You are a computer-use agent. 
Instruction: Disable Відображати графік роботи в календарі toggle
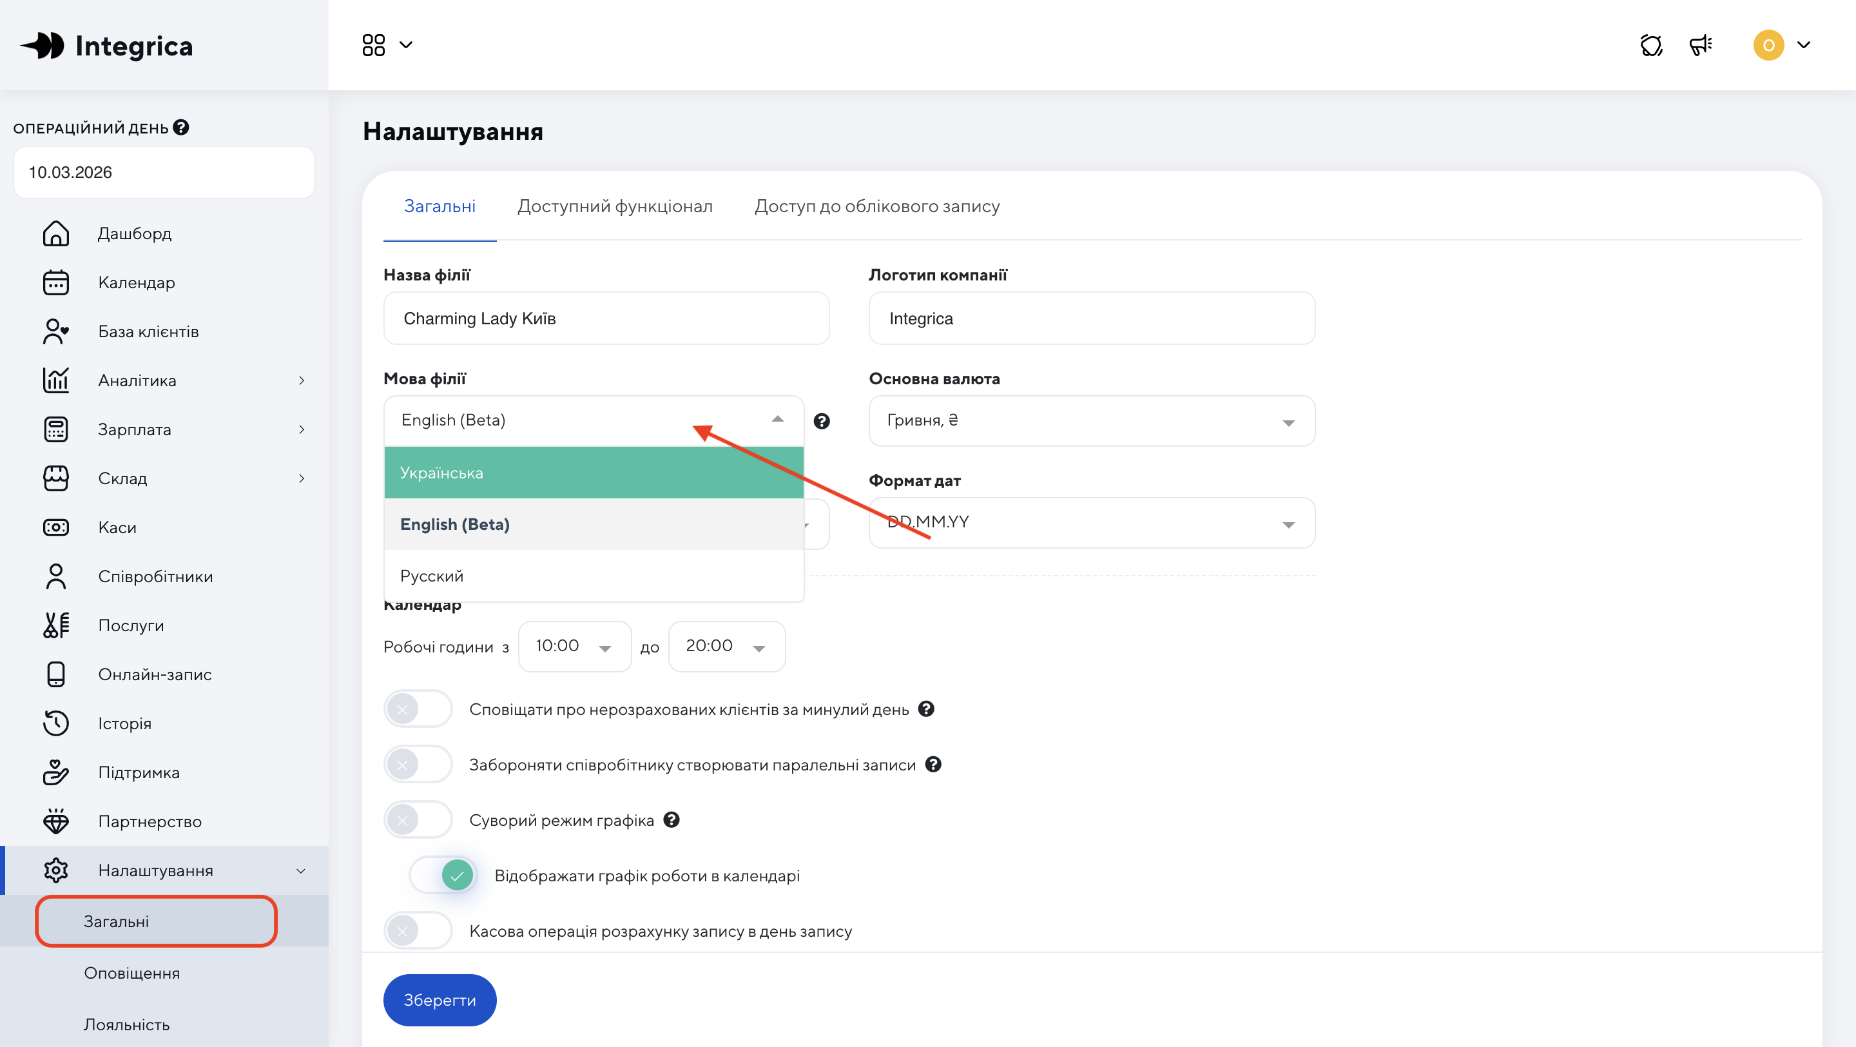tap(444, 876)
